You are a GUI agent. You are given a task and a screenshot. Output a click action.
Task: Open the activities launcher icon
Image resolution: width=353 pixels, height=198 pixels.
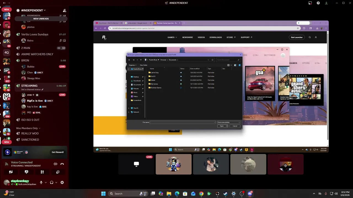(42, 172)
